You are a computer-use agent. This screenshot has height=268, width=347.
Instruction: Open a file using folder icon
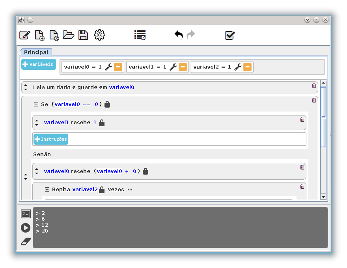pos(68,35)
